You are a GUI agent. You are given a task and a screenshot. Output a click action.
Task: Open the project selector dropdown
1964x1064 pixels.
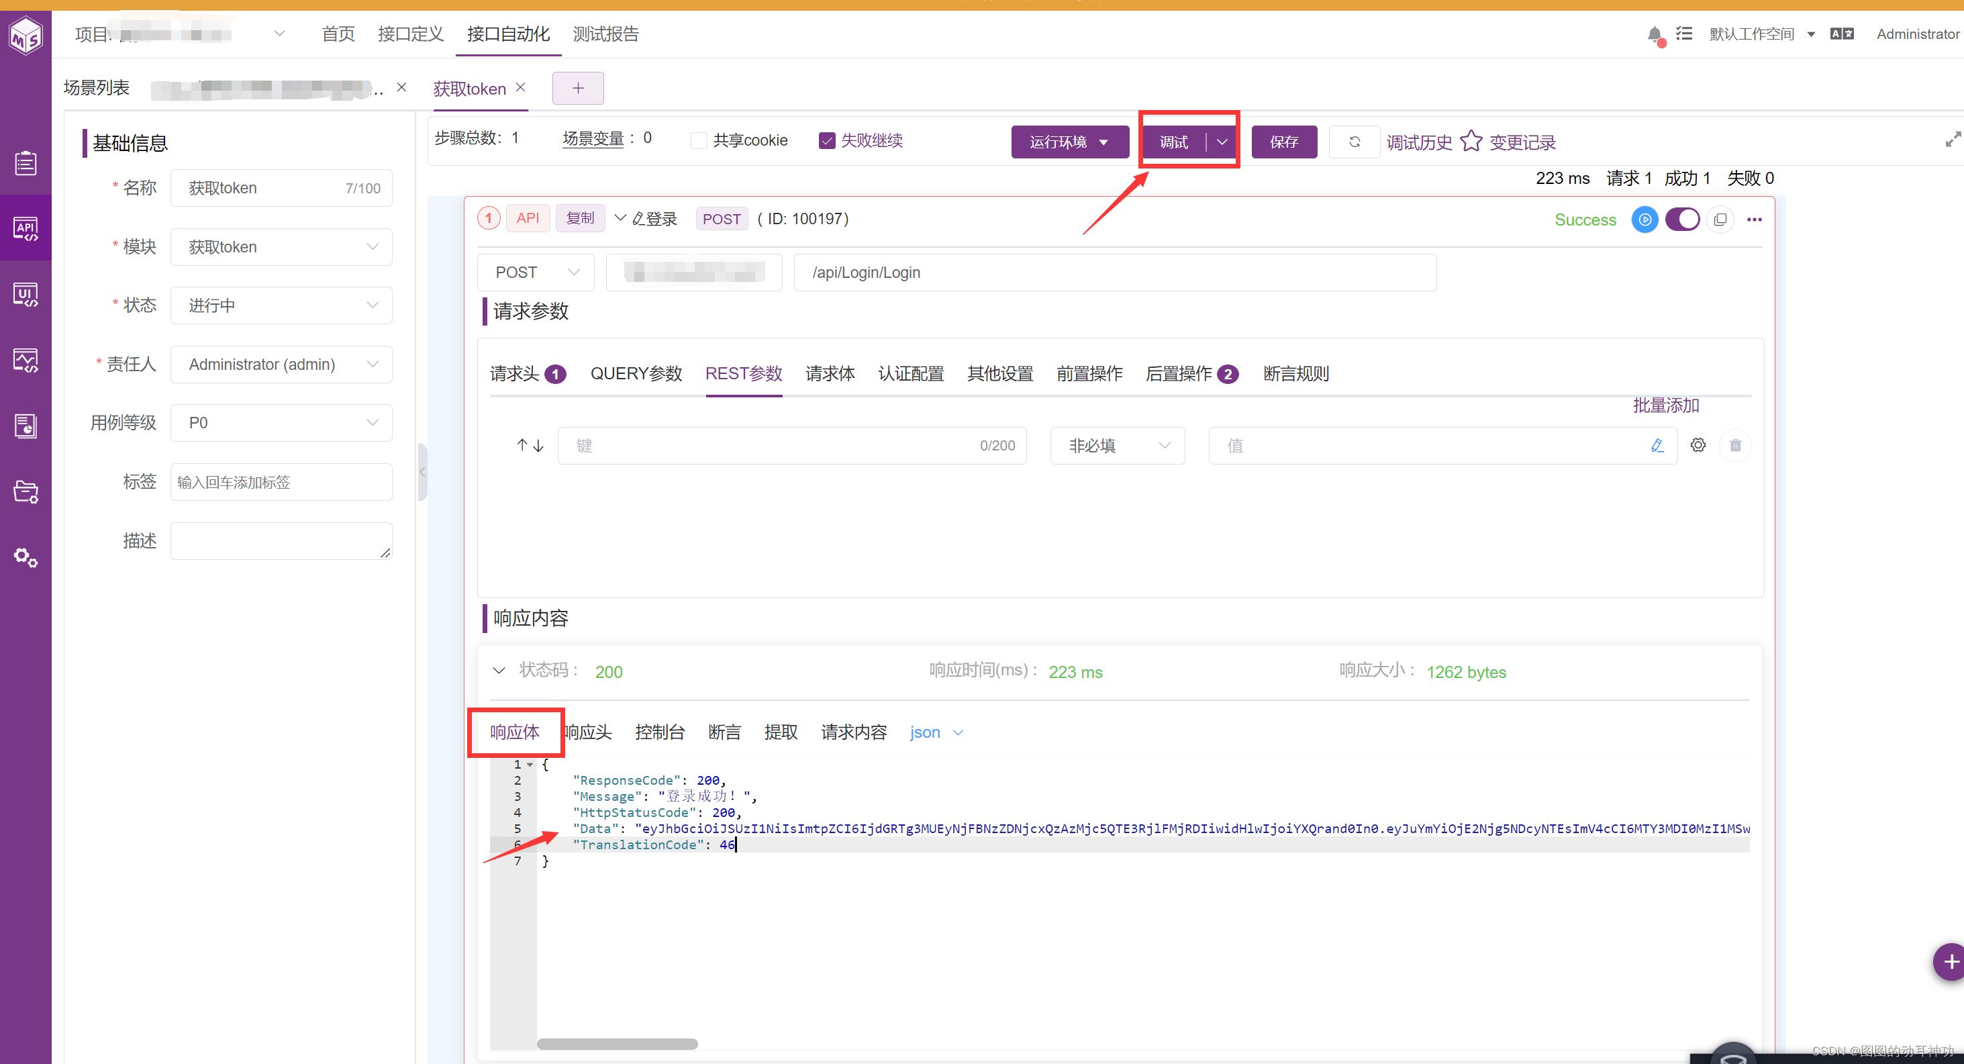279,34
